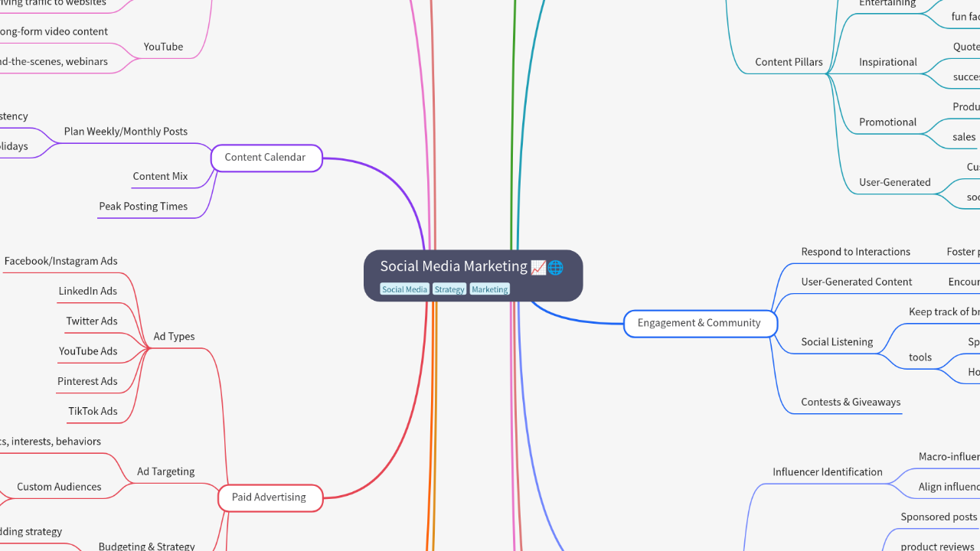This screenshot has height=551, width=980.
Task: Select the Content Calendar node
Action: 266,158
